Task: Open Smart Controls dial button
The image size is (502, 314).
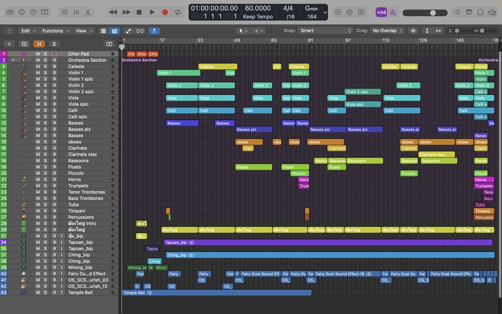Action: pyautogui.click(x=65, y=12)
